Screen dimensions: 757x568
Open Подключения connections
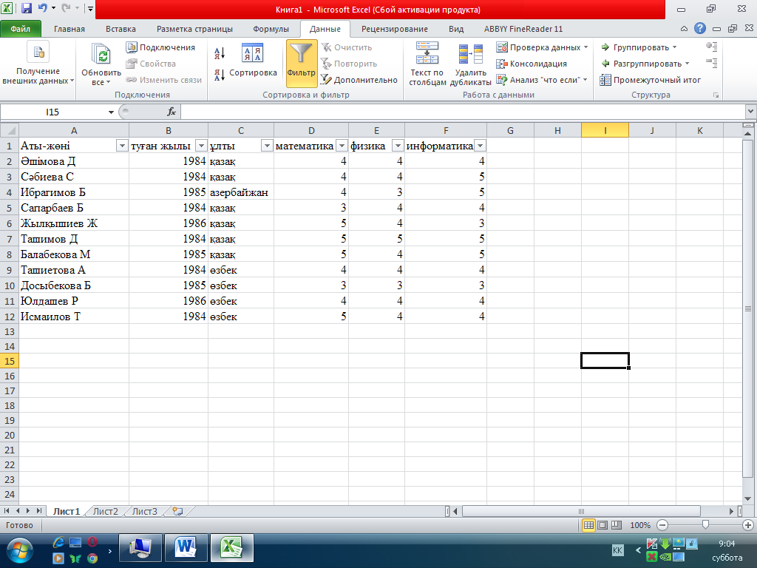tap(160, 47)
